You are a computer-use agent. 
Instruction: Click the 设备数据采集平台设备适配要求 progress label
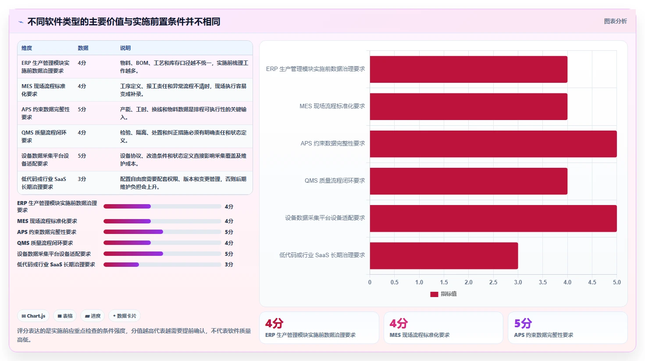coord(54,254)
